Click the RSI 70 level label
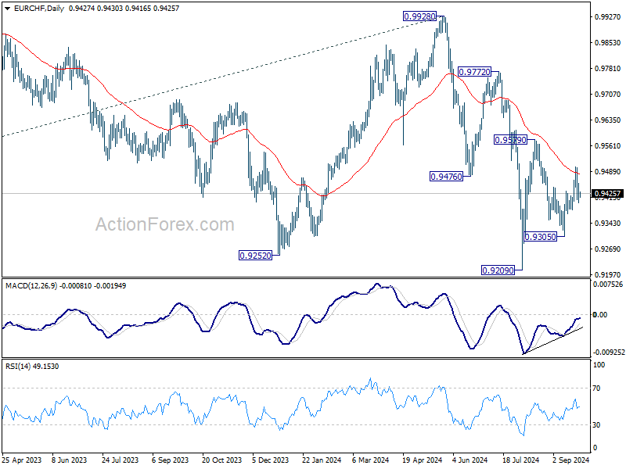The width and height of the screenshot is (626, 469). [x=596, y=388]
